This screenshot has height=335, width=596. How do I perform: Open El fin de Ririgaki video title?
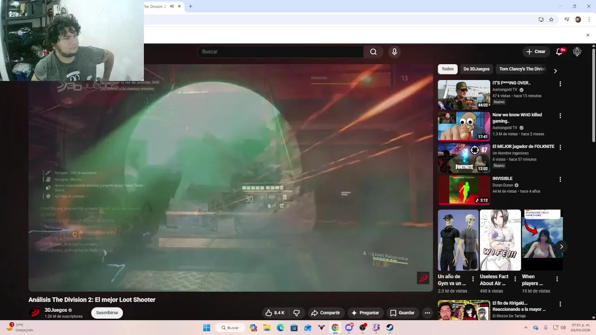(x=519, y=306)
